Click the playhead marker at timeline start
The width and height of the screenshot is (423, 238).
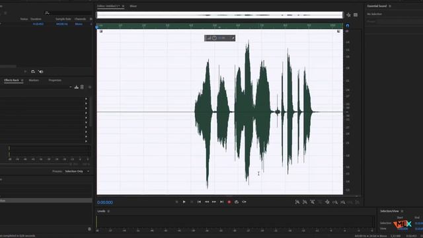click(97, 26)
